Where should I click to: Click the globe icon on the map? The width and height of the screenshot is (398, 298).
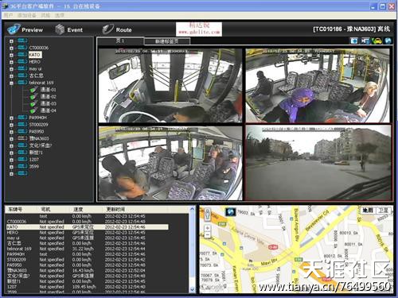click(x=231, y=212)
